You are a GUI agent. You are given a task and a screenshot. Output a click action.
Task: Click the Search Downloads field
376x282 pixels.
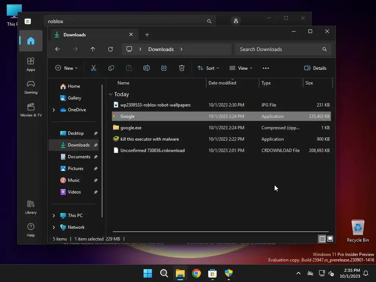(283, 49)
